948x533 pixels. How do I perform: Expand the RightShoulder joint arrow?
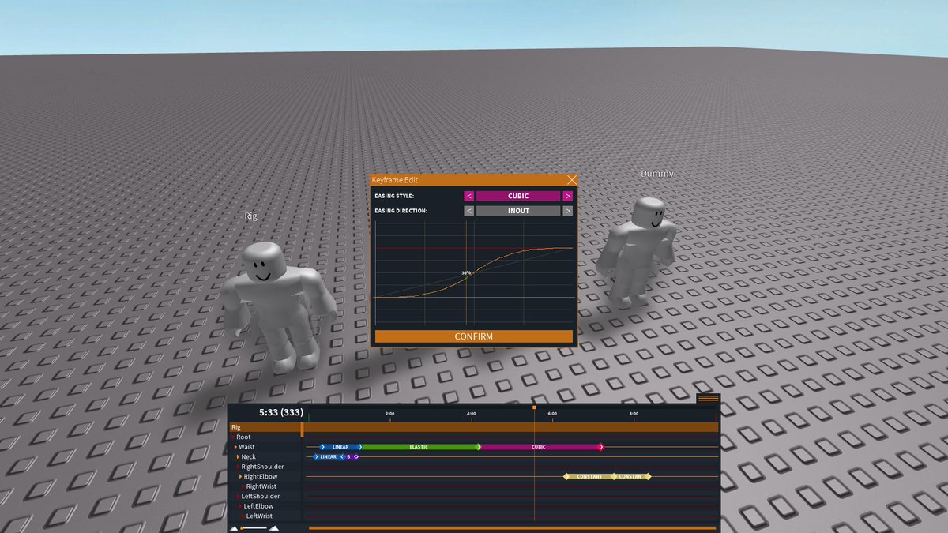(x=238, y=467)
